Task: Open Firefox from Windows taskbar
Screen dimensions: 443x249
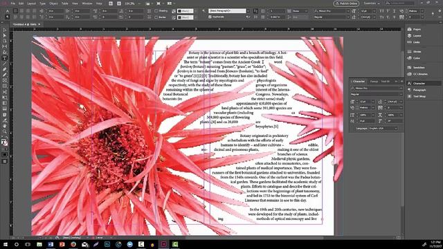Action: click(73, 244)
